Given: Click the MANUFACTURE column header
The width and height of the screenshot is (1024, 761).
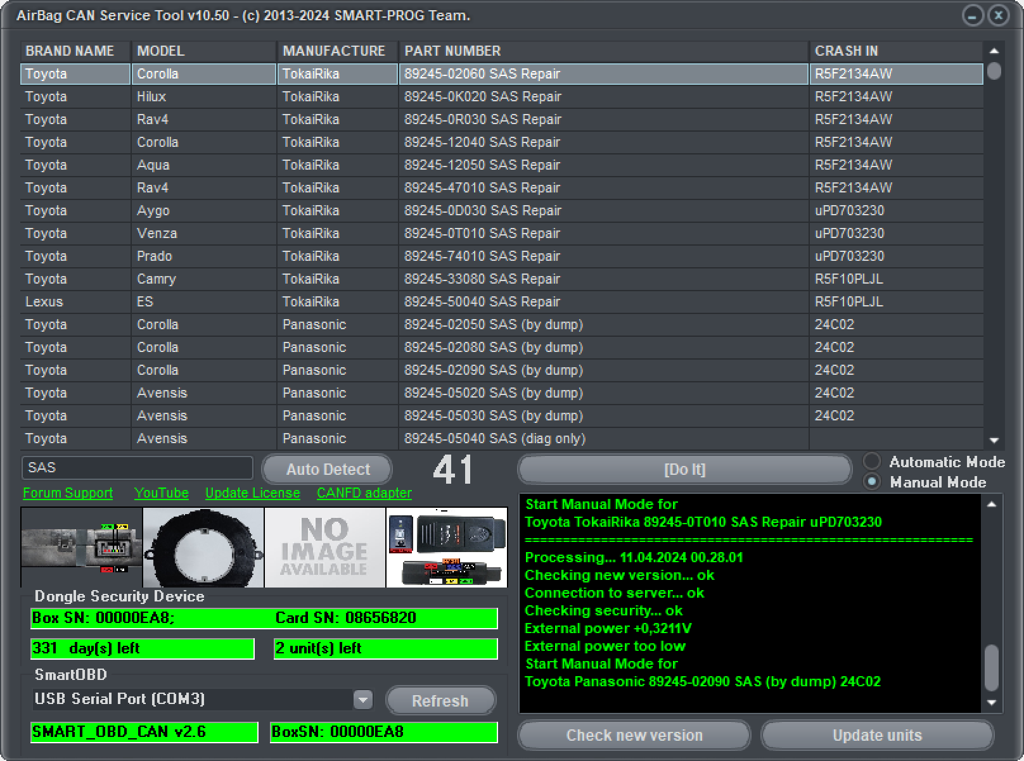Looking at the screenshot, I should click(x=338, y=51).
